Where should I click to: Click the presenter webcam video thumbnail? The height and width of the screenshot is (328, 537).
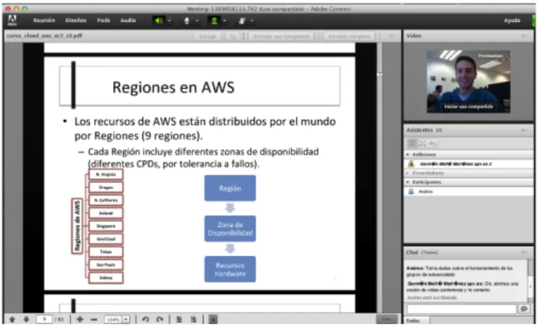click(468, 81)
